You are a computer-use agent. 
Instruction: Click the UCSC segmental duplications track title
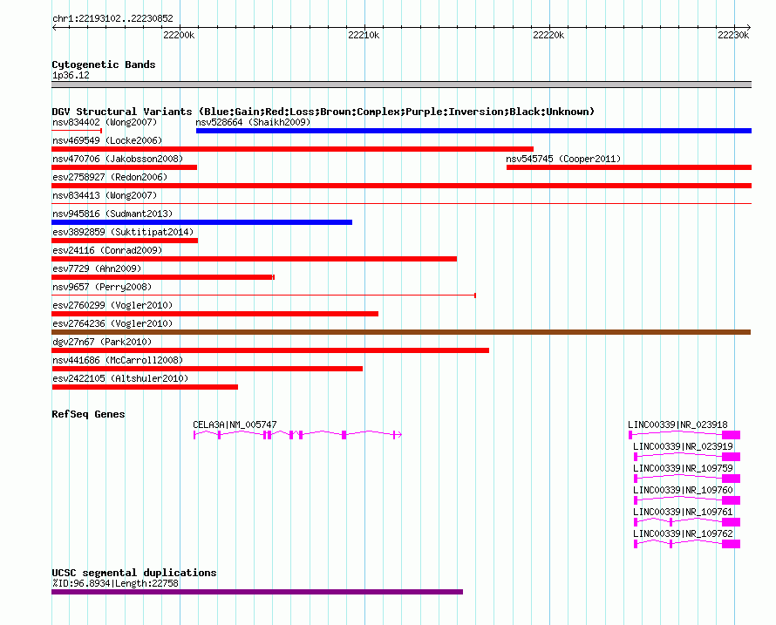134,573
